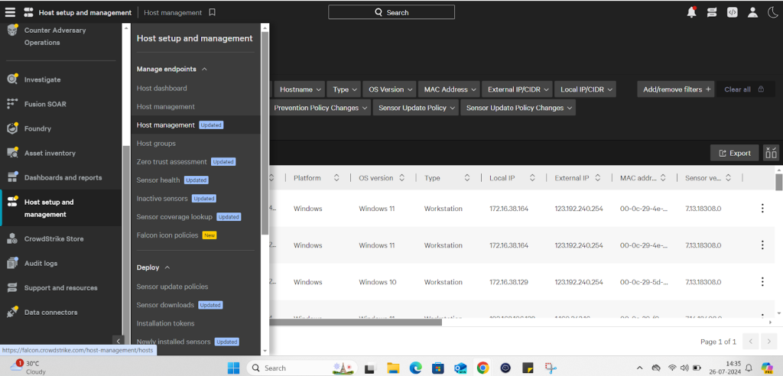Open the Sensor Update Policy dropdown
Image resolution: width=783 pixels, height=376 pixels.
(415, 108)
